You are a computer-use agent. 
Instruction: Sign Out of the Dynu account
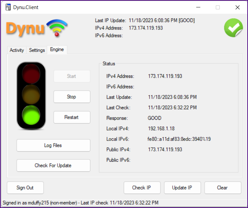click(25, 188)
